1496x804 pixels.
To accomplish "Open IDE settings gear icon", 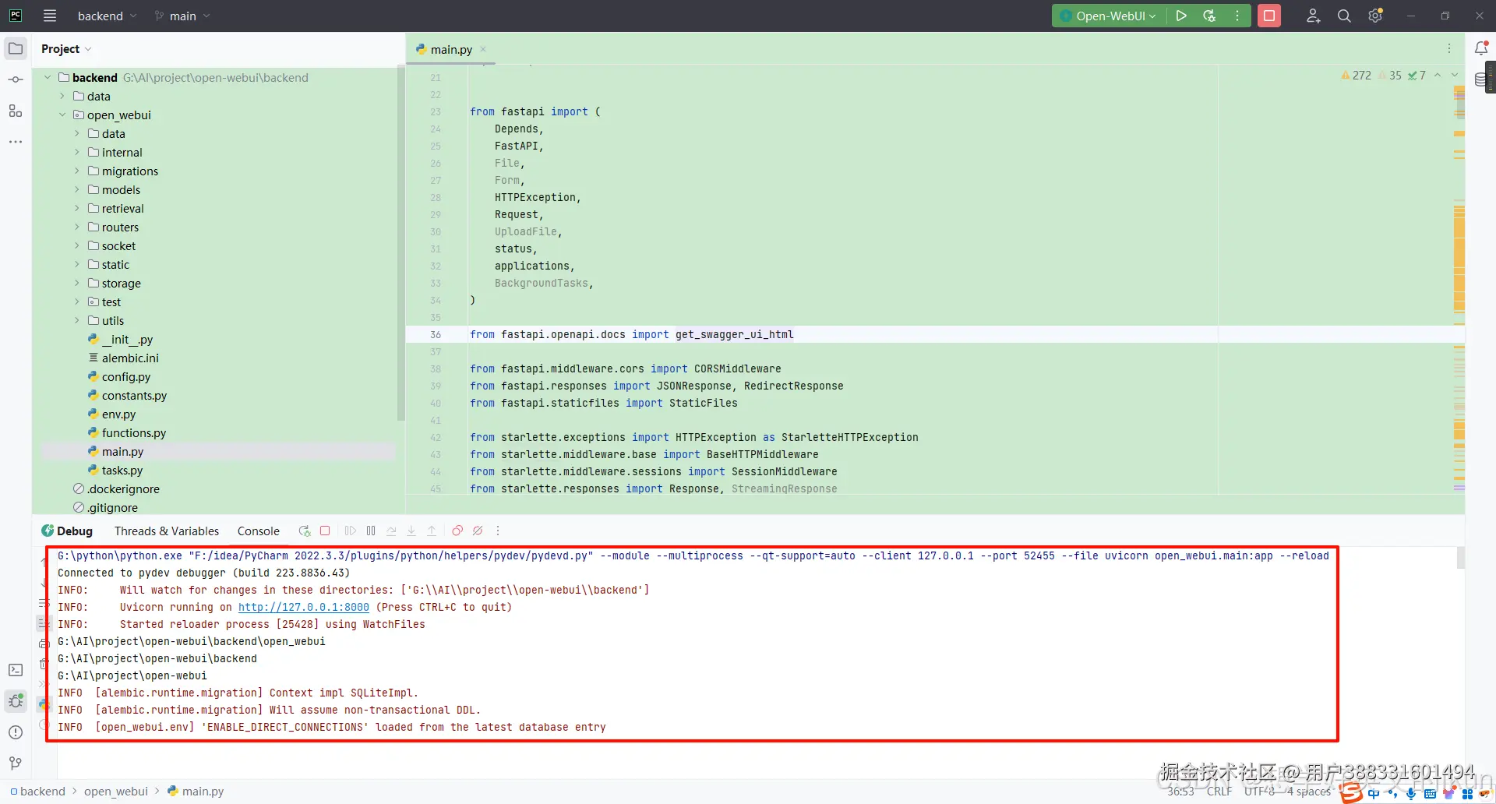I will (1375, 16).
